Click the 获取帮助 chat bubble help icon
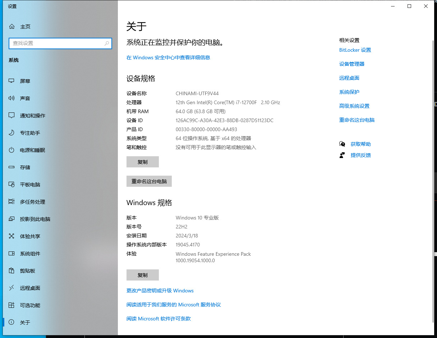The height and width of the screenshot is (338, 437). click(342, 144)
